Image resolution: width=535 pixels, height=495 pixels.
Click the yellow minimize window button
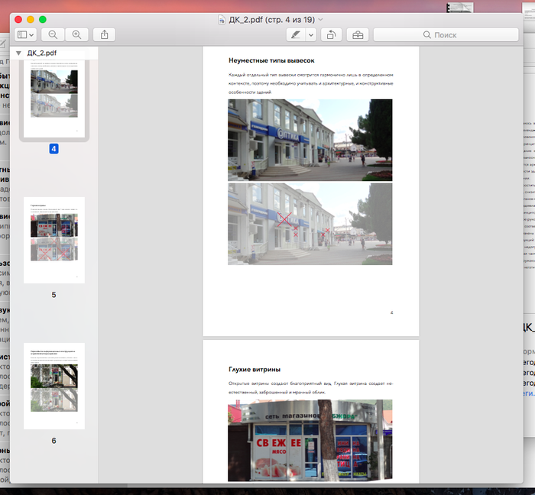31,19
